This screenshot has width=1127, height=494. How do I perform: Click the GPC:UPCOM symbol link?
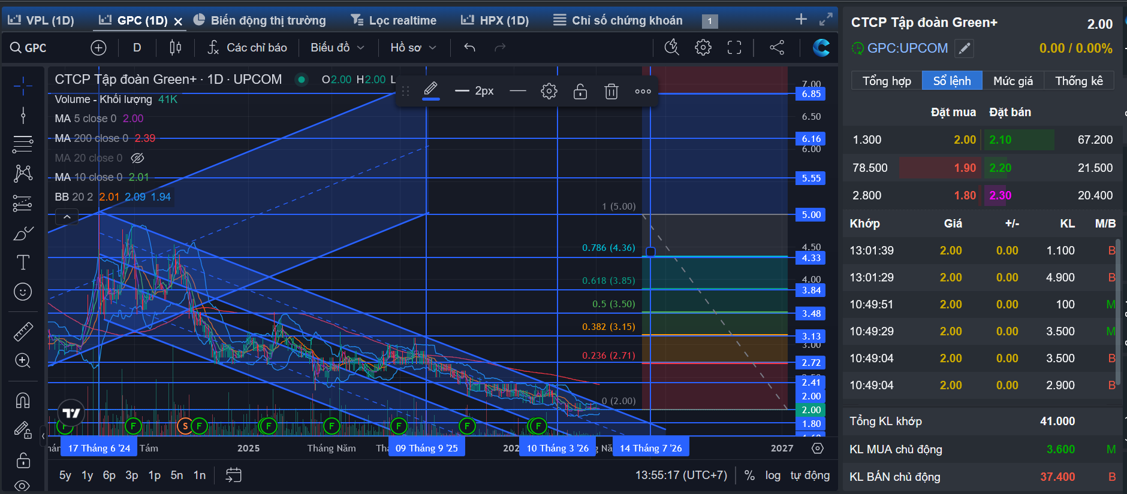908,49
